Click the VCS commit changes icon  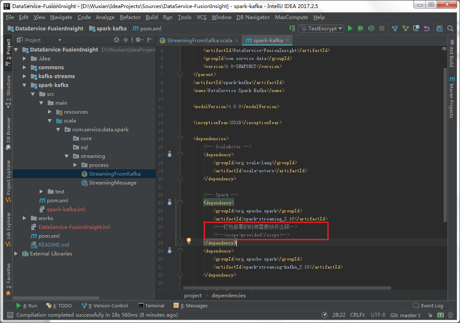click(x=406, y=28)
